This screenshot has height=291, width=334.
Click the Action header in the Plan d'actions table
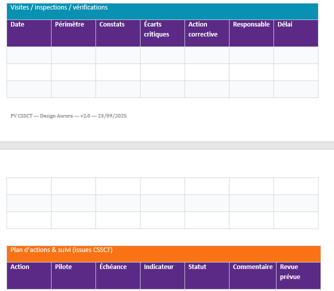click(28, 275)
